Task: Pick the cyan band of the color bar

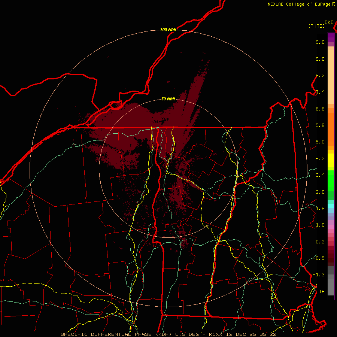Action: tap(331, 206)
